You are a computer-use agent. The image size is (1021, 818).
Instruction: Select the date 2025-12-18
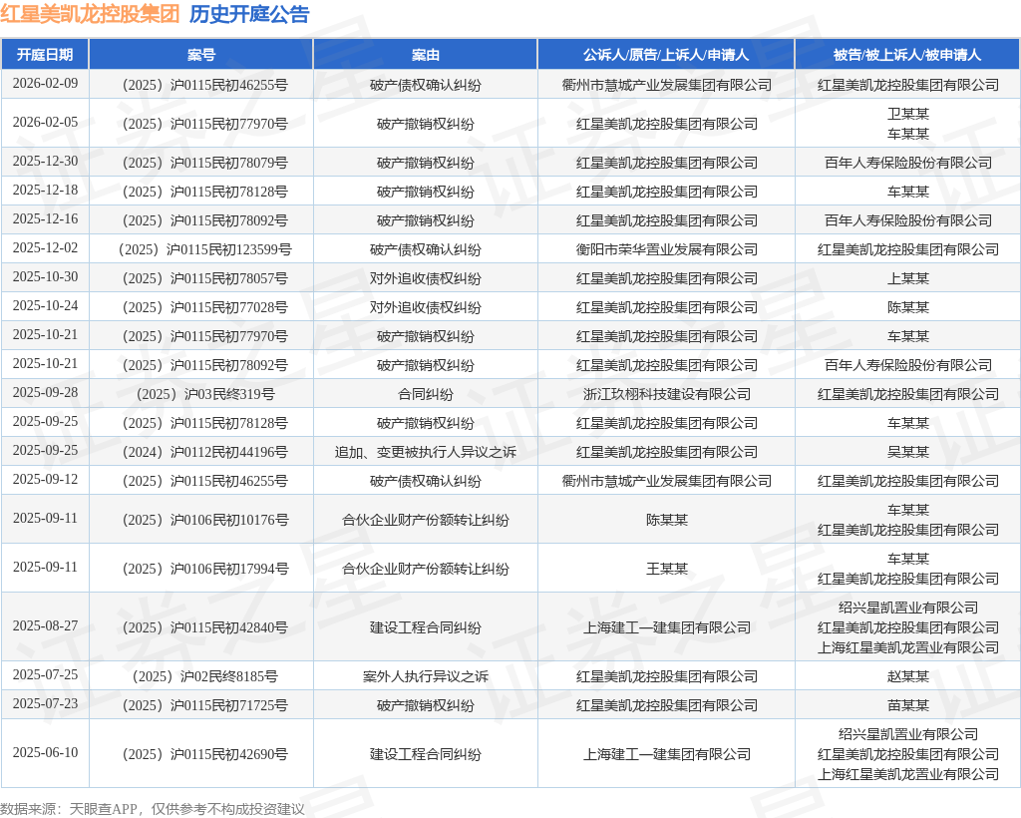pyautogui.click(x=45, y=191)
